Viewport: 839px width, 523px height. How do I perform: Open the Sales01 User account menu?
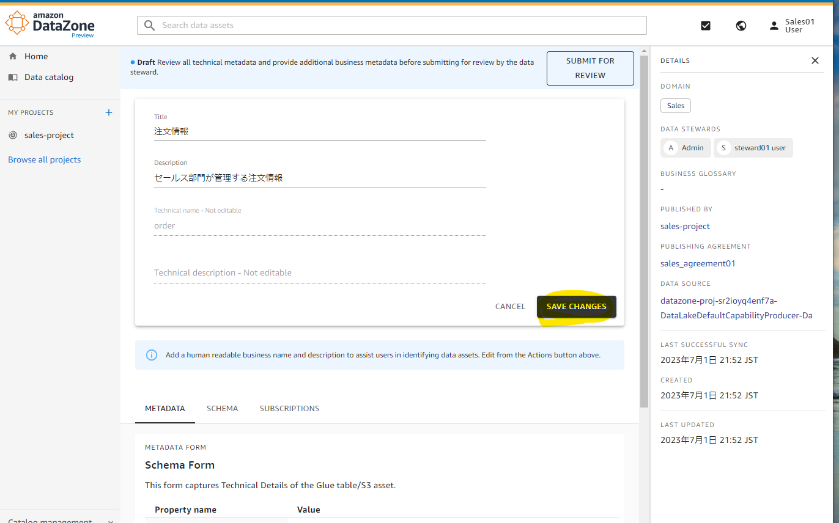pyautogui.click(x=792, y=26)
